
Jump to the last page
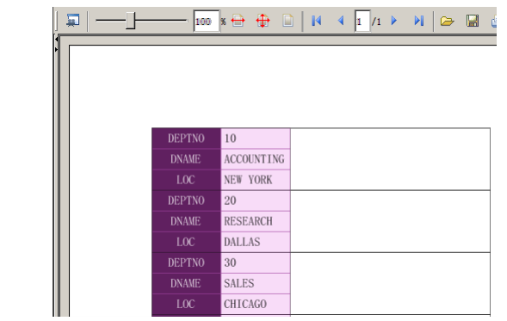419,21
